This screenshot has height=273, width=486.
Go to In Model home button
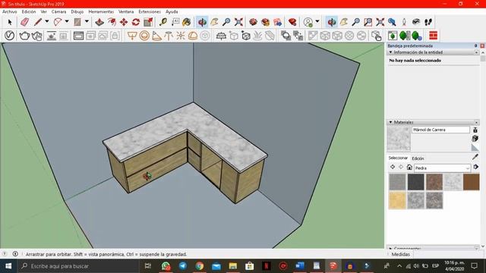tap(409, 167)
